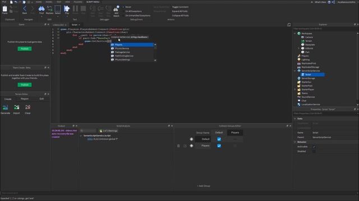The height and width of the screenshot is (201, 359).
Task: Toggle the Disabled property checkbox
Action: (314, 151)
